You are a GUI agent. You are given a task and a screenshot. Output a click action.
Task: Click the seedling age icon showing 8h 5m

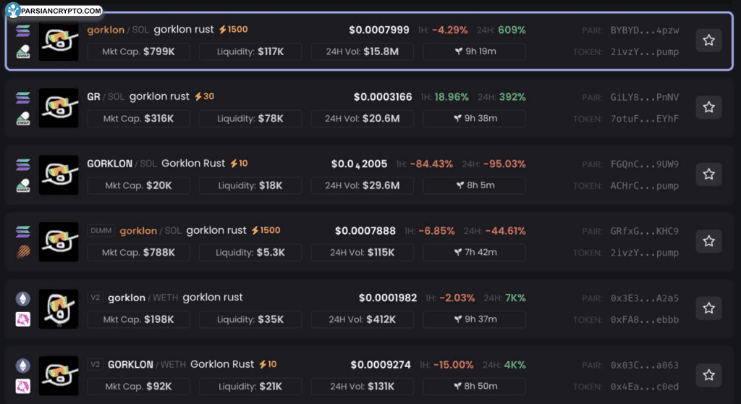coord(459,185)
